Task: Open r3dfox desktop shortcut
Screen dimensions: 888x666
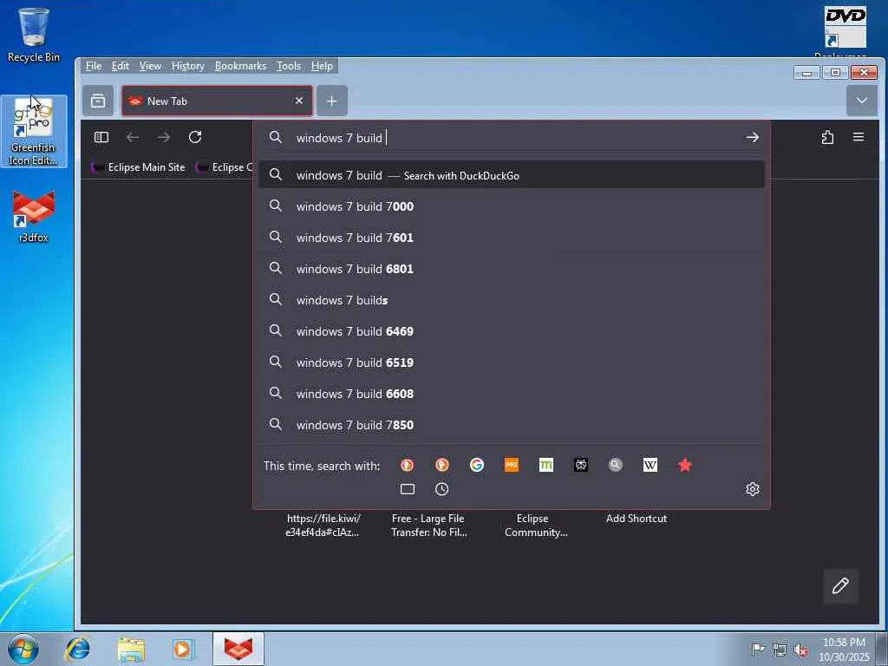Action: point(34,216)
